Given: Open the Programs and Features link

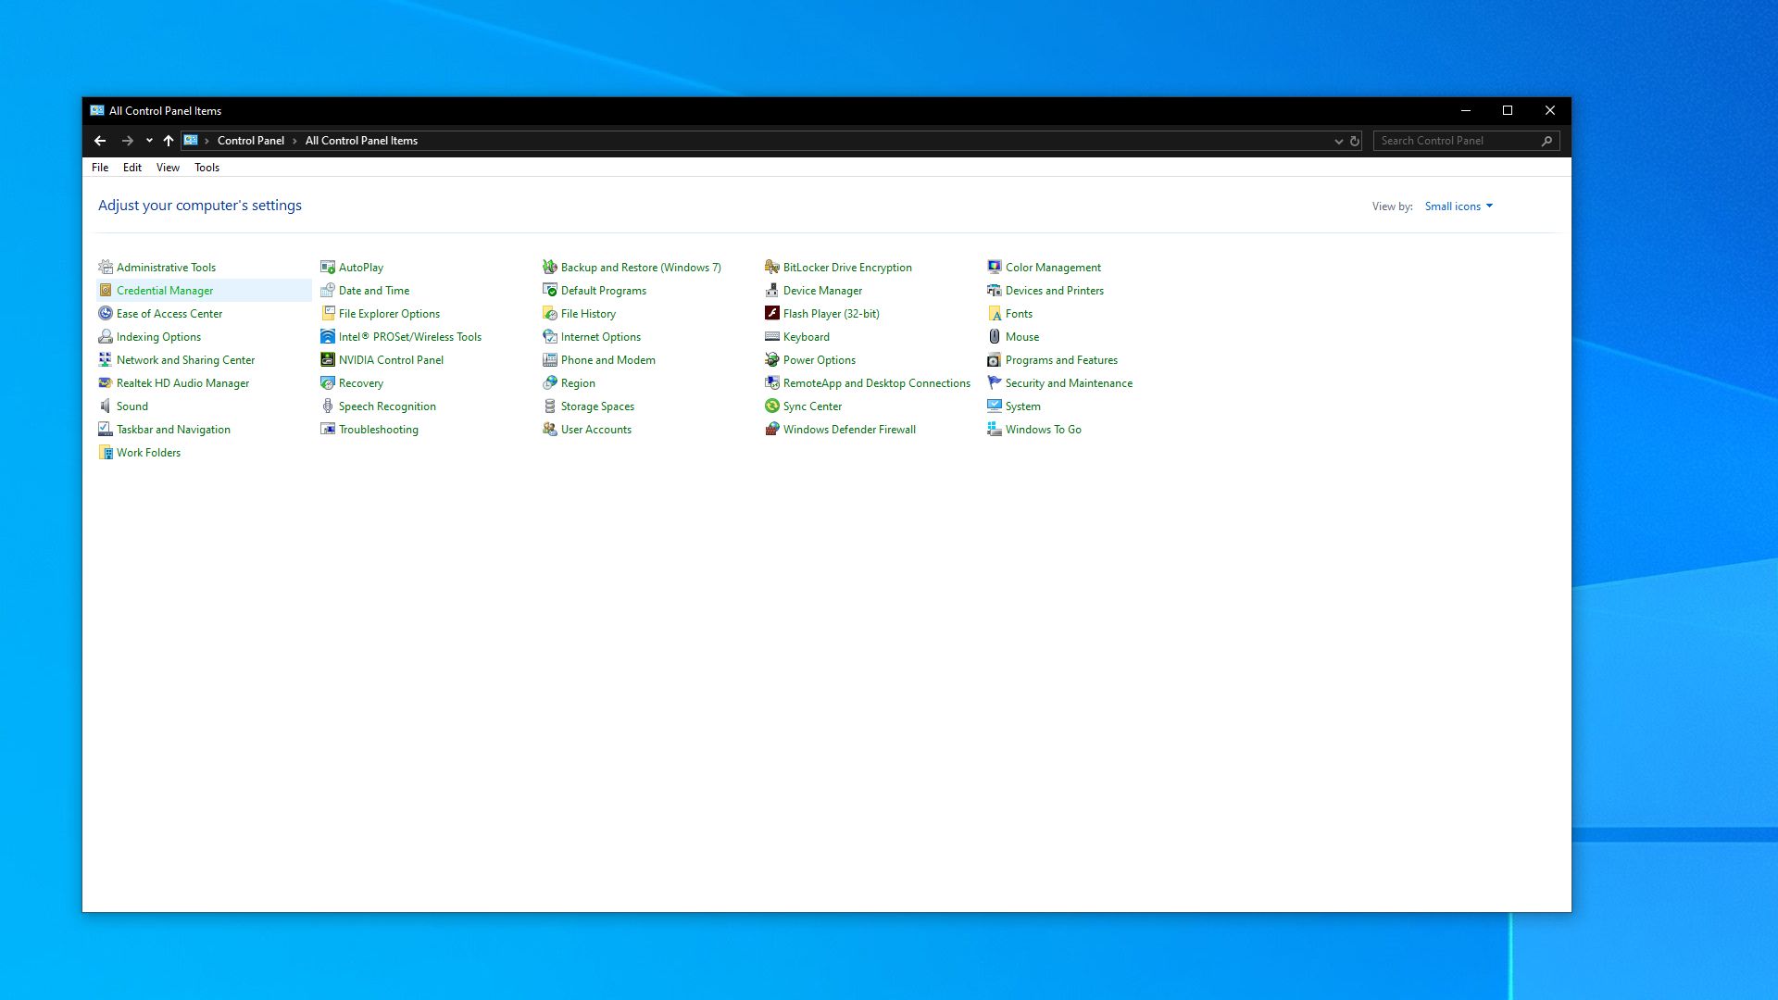Looking at the screenshot, I should pos(1061,359).
